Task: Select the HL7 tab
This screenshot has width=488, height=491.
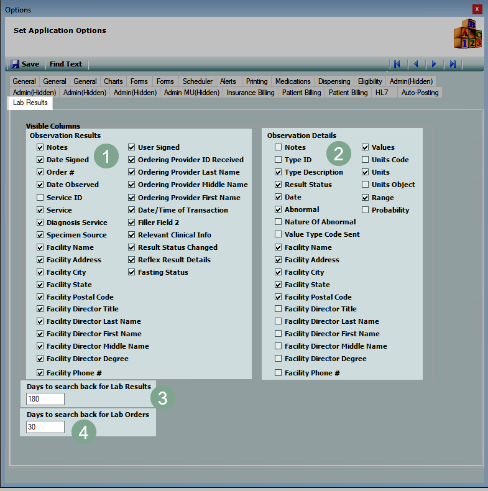Action: (381, 93)
